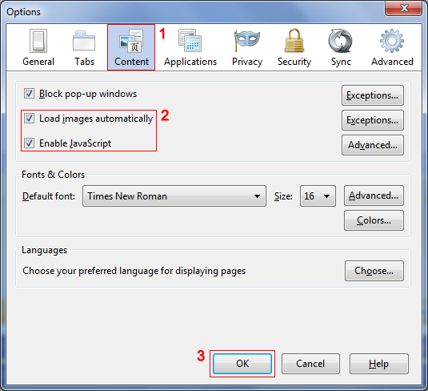The image size is (428, 391).
Task: Open the Applications panel icon
Action: [x=190, y=41]
